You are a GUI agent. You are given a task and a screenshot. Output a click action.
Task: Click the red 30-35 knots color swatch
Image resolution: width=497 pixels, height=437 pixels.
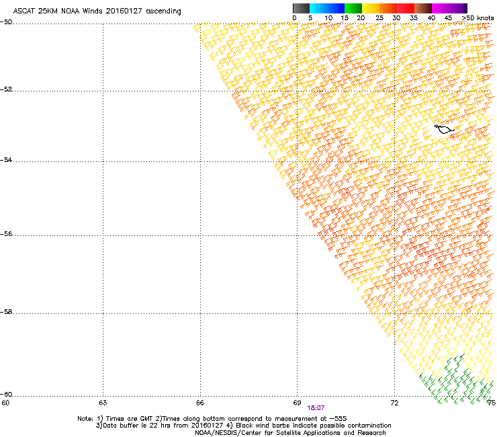(x=406, y=8)
